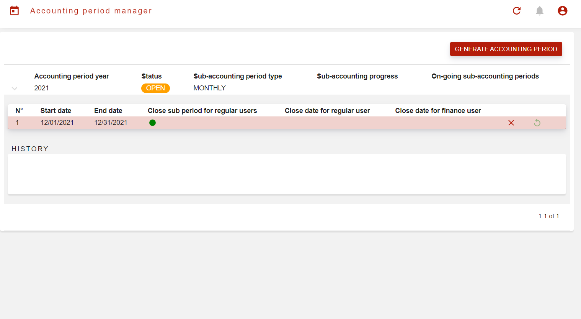The height and width of the screenshot is (319, 581).
Task: Click the Sub-accounting period type column header
Action: click(x=237, y=76)
